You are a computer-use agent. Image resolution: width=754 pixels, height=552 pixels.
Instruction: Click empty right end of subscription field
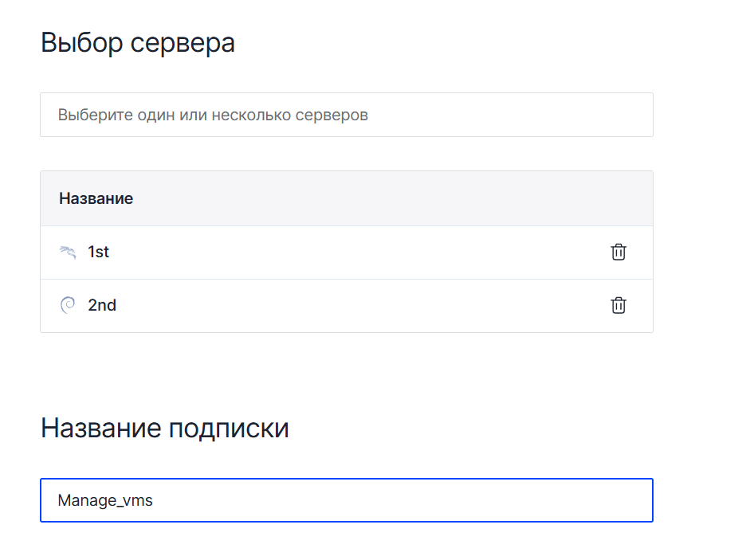[606, 500]
